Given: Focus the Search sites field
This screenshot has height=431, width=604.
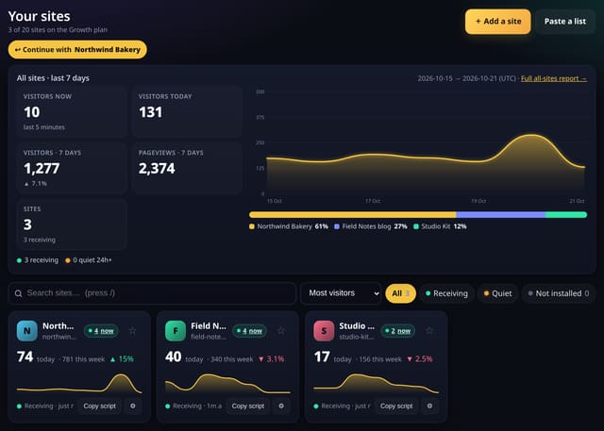Looking at the screenshot, I should 152,293.
